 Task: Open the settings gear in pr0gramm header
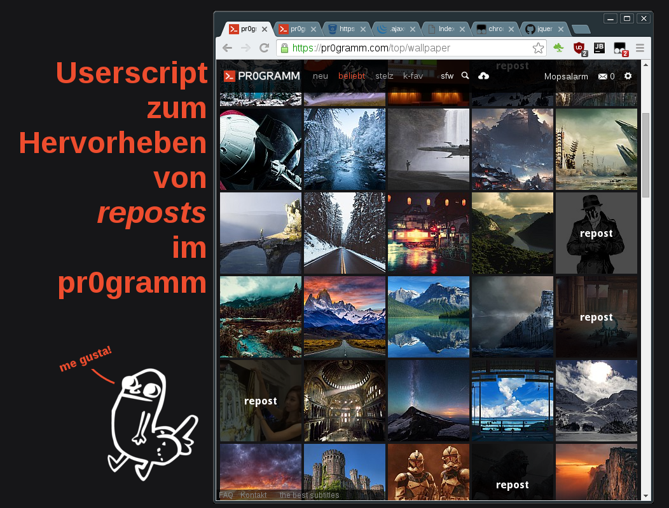628,76
